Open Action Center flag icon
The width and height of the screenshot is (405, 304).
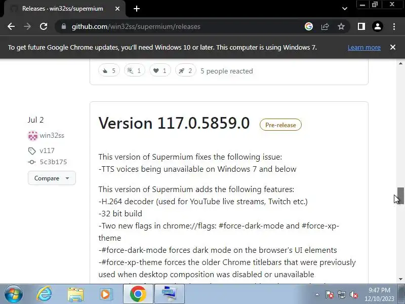[330, 294]
